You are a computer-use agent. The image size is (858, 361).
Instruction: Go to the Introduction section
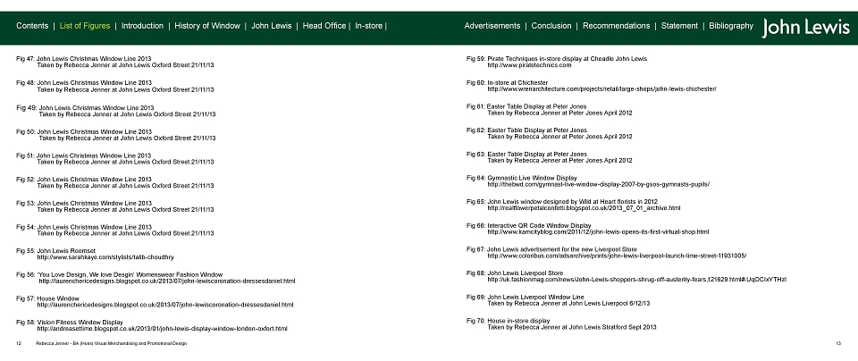142,26
